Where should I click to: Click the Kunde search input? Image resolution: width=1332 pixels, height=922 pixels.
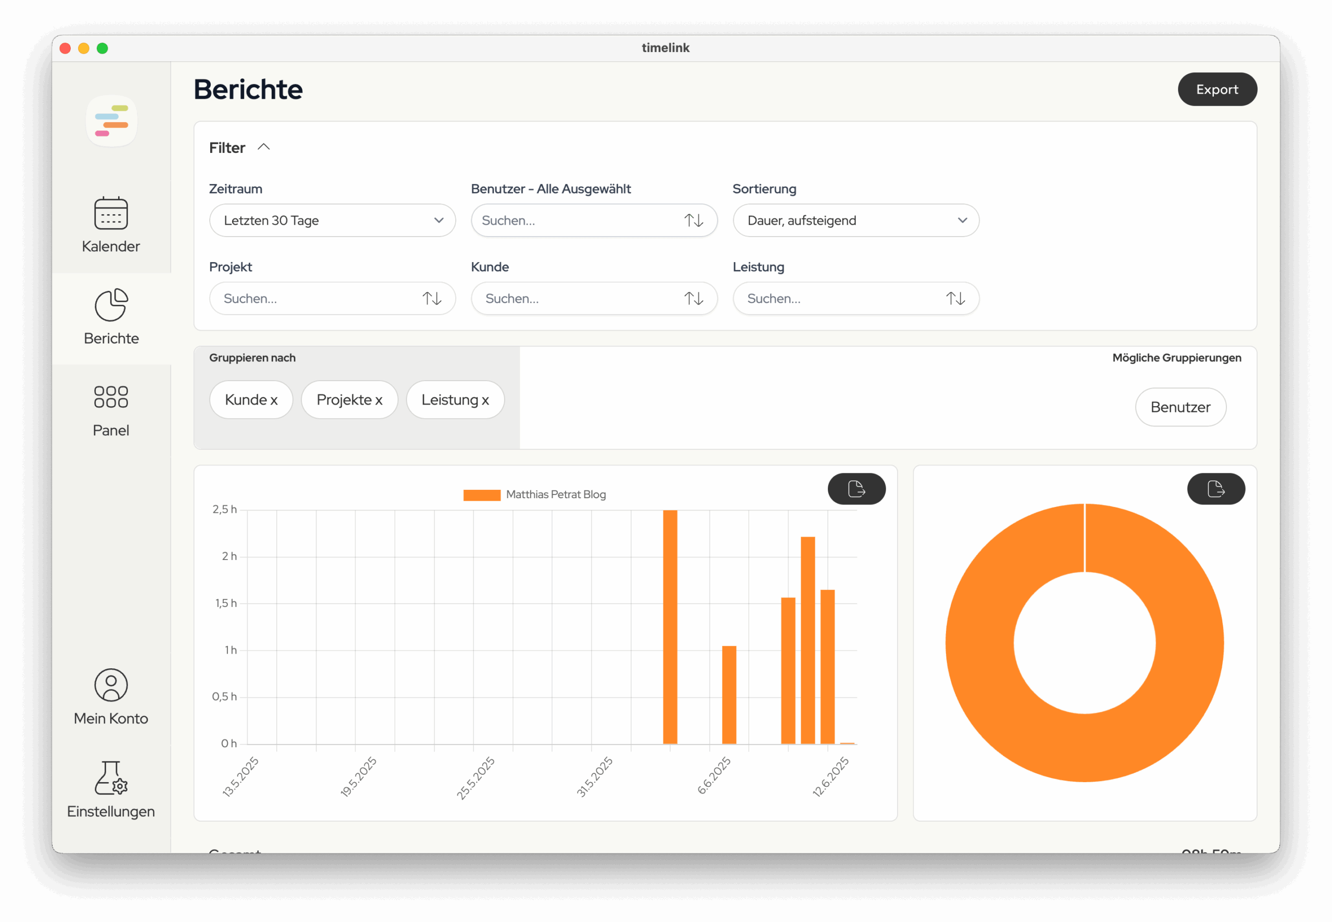[x=594, y=298]
